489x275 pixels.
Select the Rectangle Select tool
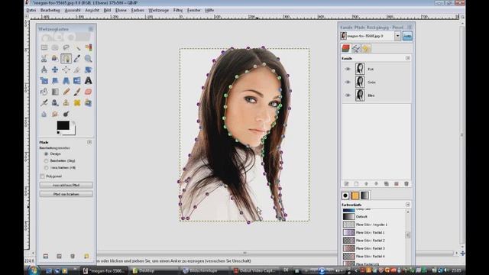click(x=44, y=47)
